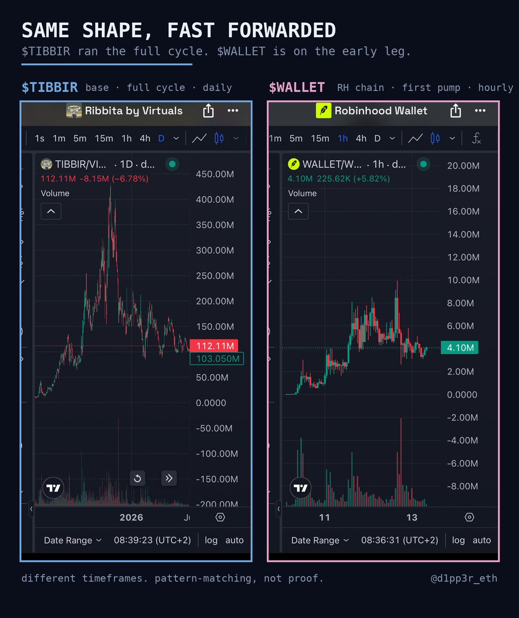Open timezone 08:36:31 (UTC+2) on WALLET chart
This screenshot has width=519, height=618.
400,540
